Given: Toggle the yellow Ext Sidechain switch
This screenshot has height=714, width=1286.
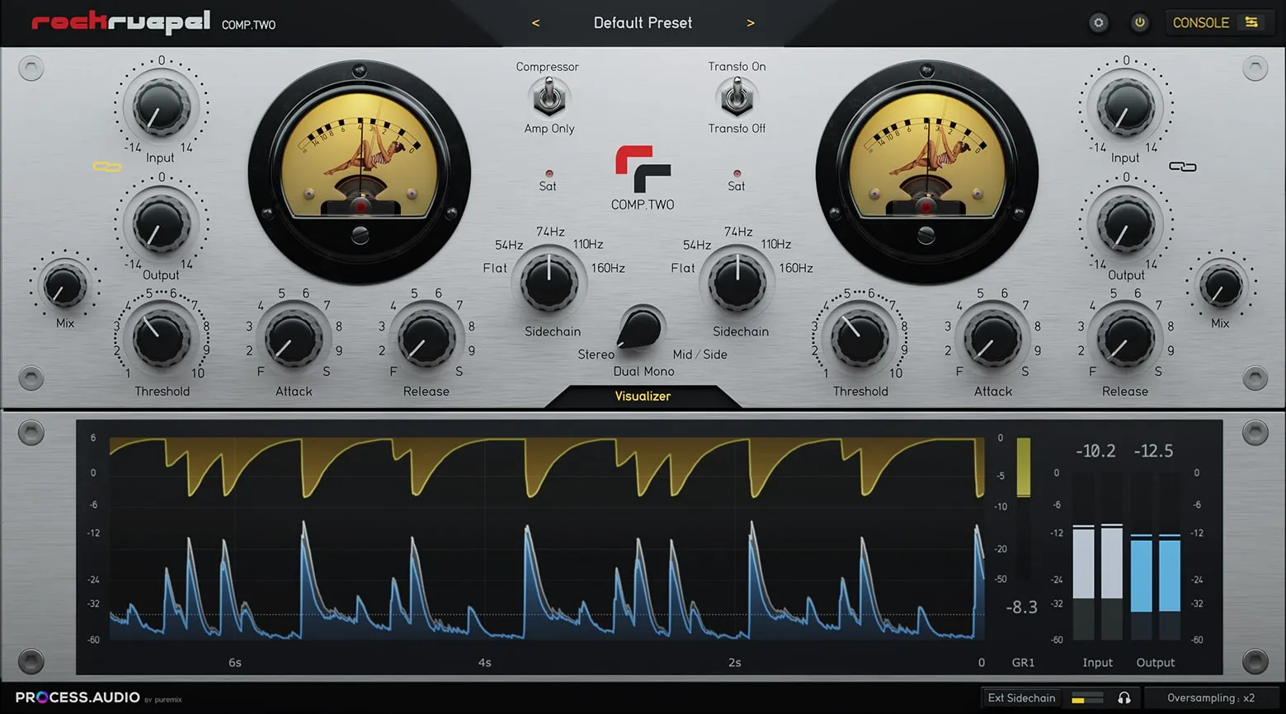Looking at the screenshot, I should pyautogui.click(x=1086, y=699).
